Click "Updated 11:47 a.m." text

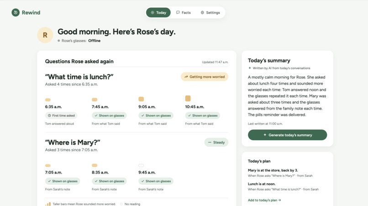point(215,62)
